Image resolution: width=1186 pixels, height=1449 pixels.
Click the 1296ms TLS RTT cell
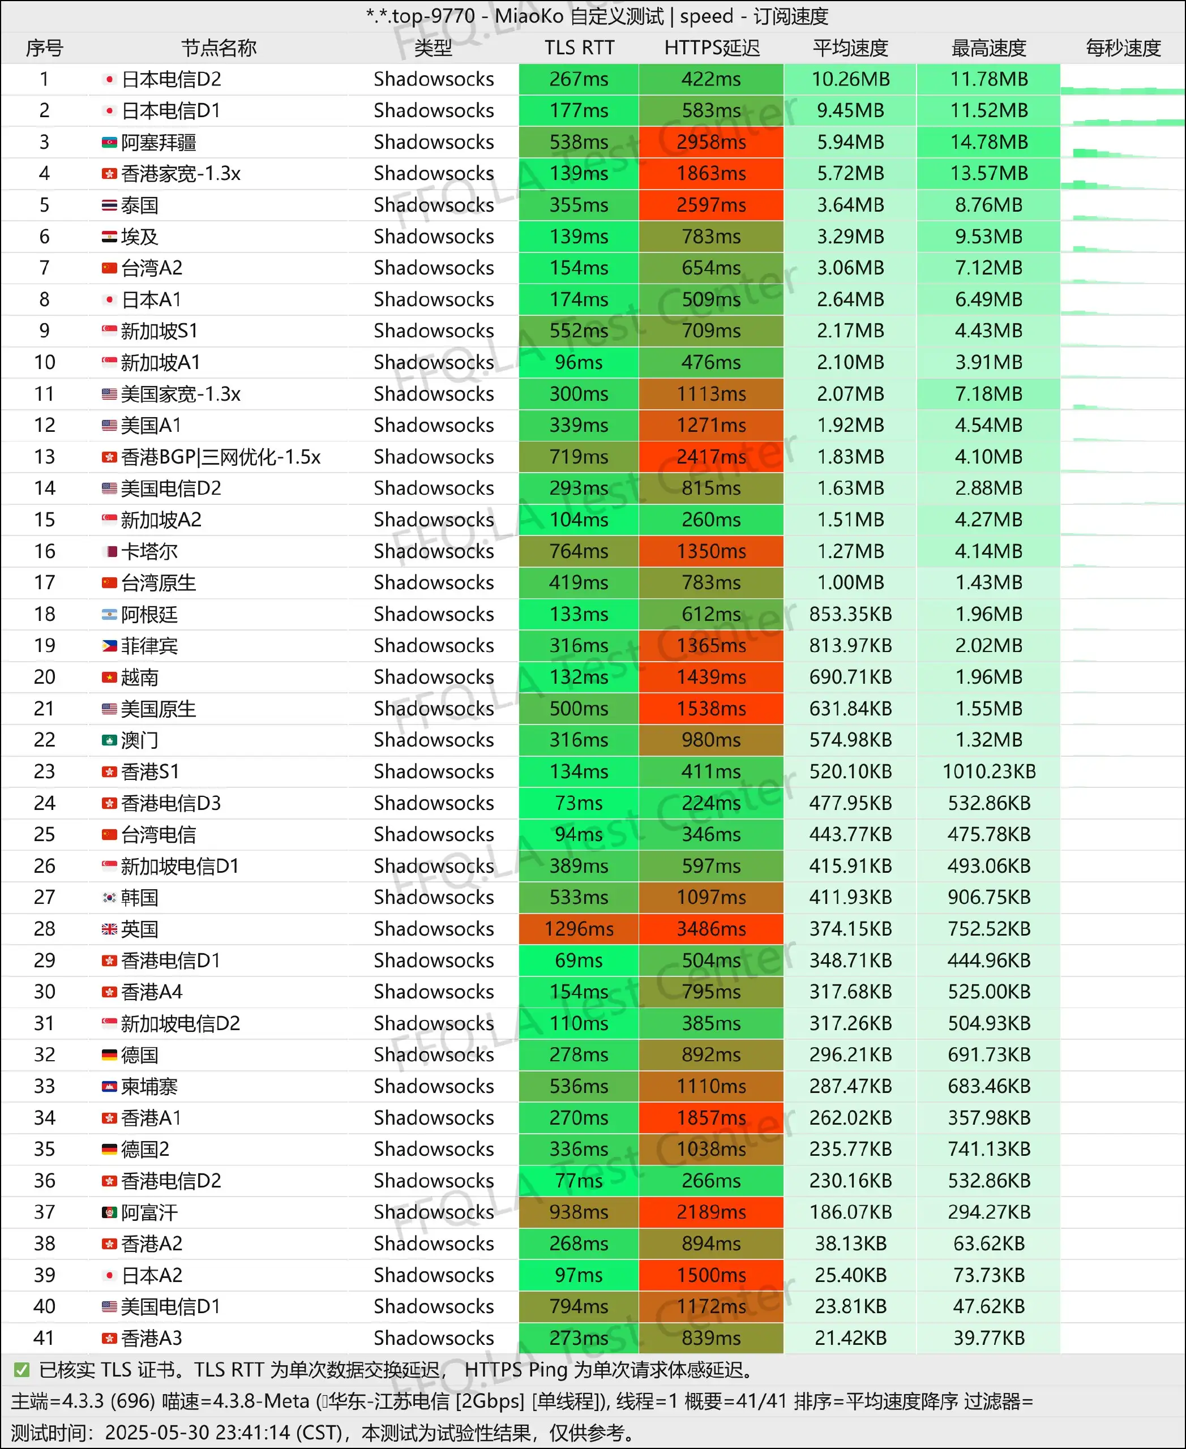(x=579, y=929)
